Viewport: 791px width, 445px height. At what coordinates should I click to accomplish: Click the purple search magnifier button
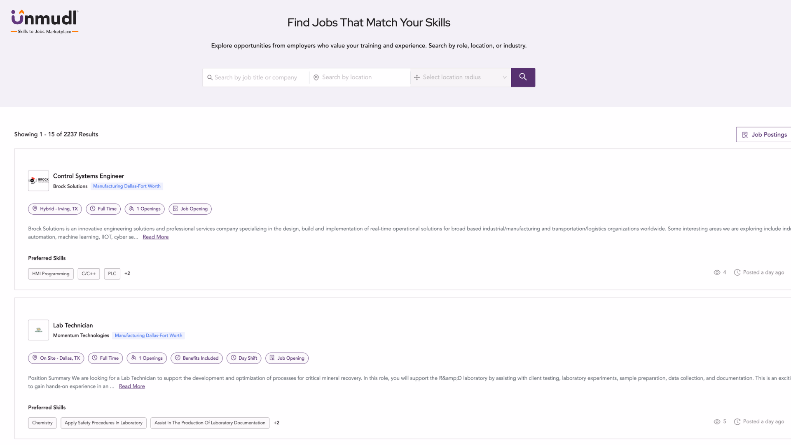(x=523, y=77)
